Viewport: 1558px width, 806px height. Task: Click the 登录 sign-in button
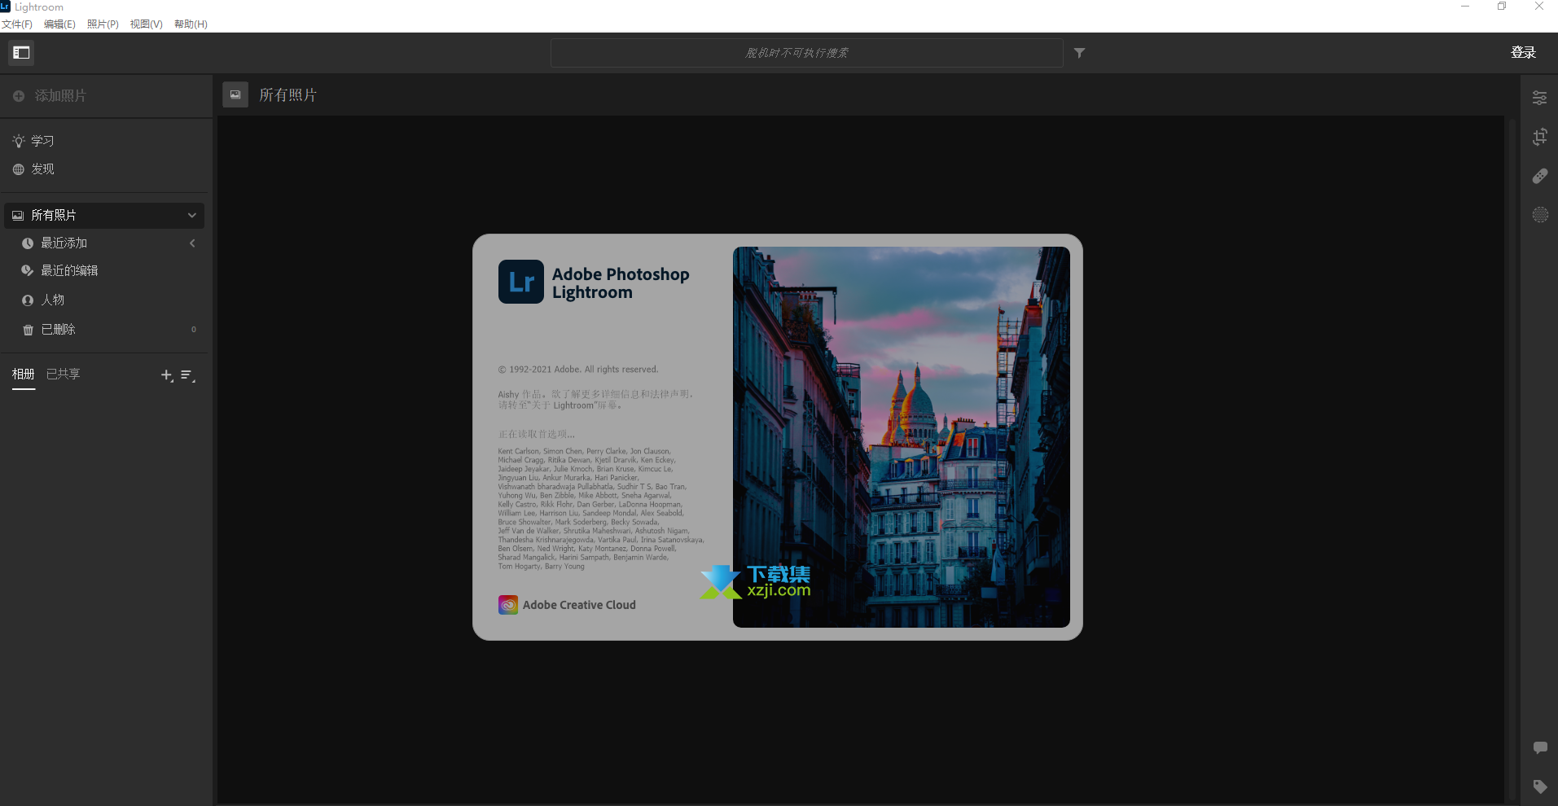tap(1523, 53)
